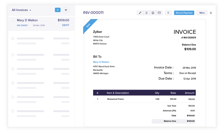Screen dimensions: 223x131
Task: Add new invoice with plus icon
Action: click(57, 10)
